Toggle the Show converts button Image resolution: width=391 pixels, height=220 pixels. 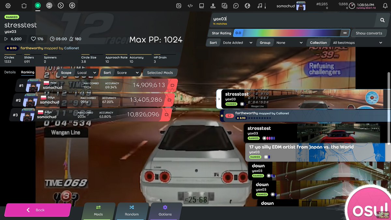pos(369,33)
